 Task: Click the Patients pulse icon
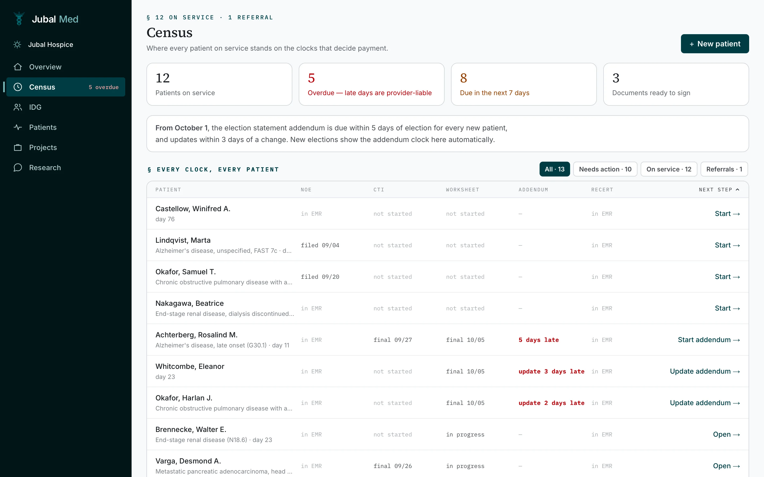point(18,127)
